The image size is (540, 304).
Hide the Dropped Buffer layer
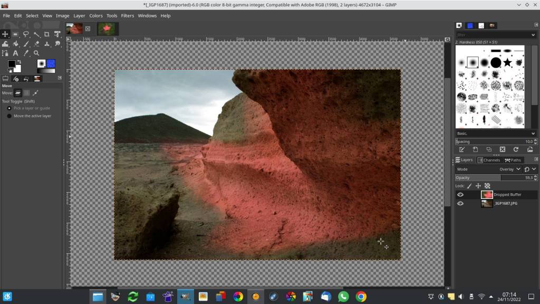click(x=460, y=195)
